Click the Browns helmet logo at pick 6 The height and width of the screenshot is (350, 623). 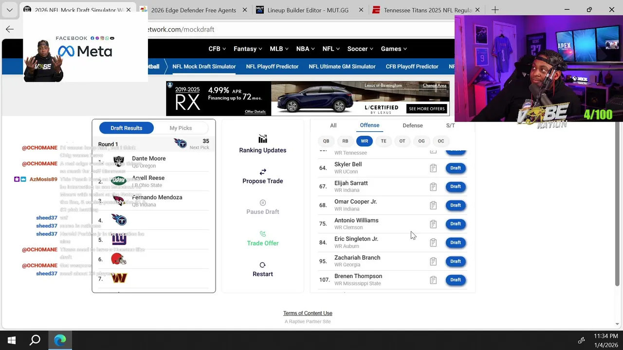[x=119, y=259]
